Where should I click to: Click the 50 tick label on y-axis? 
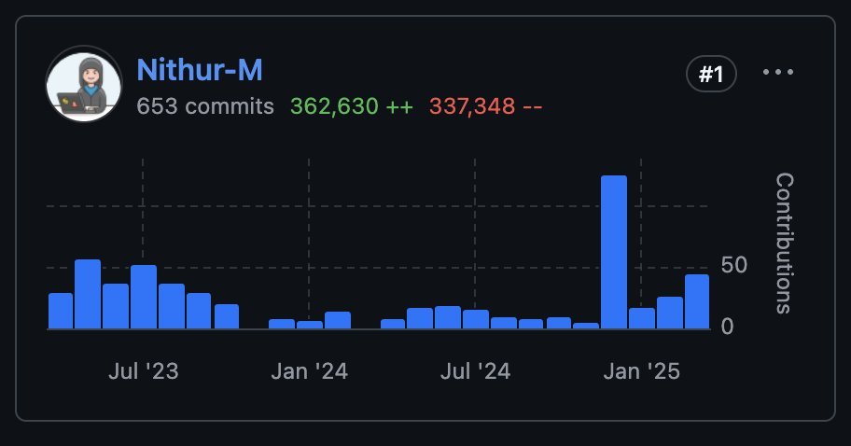pyautogui.click(x=734, y=266)
